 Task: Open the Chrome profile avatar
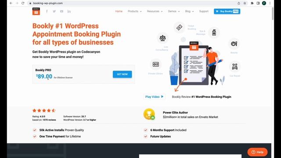coord(264,3)
